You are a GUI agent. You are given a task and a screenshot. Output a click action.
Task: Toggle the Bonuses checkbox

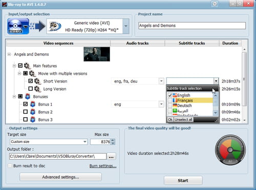20,96
